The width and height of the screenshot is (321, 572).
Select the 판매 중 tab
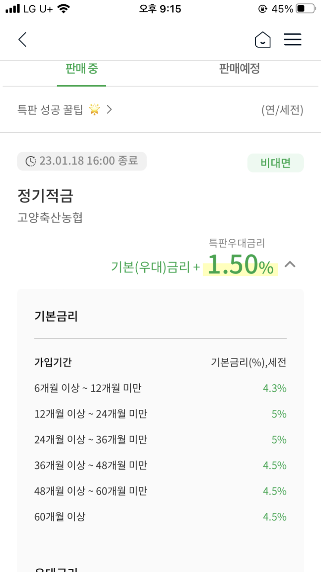(82, 68)
